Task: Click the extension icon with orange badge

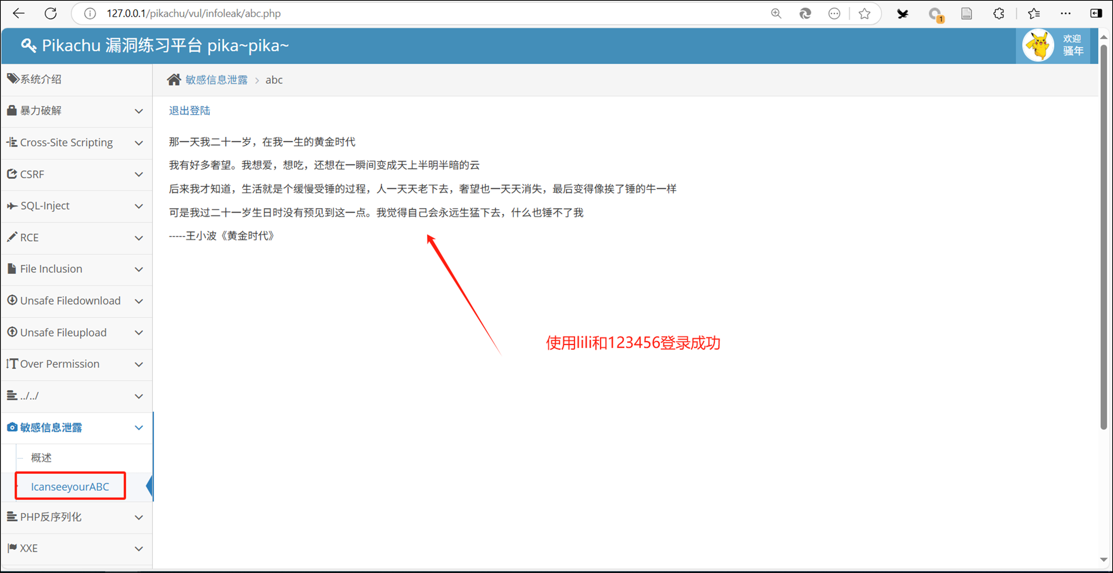Action: 936,15
